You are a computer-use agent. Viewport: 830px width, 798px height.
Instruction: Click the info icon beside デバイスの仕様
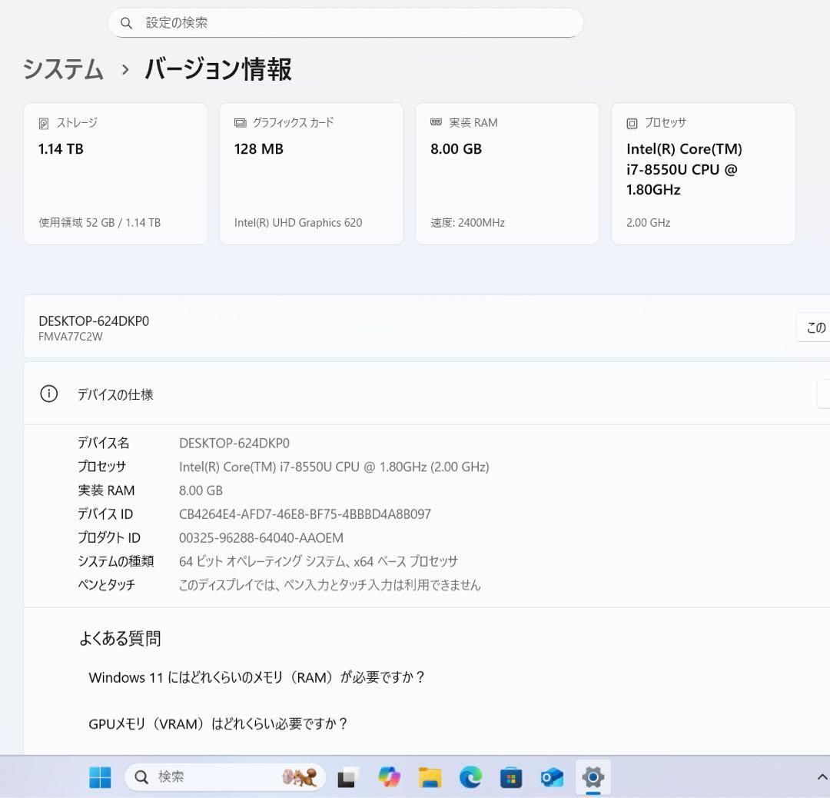pos(48,394)
